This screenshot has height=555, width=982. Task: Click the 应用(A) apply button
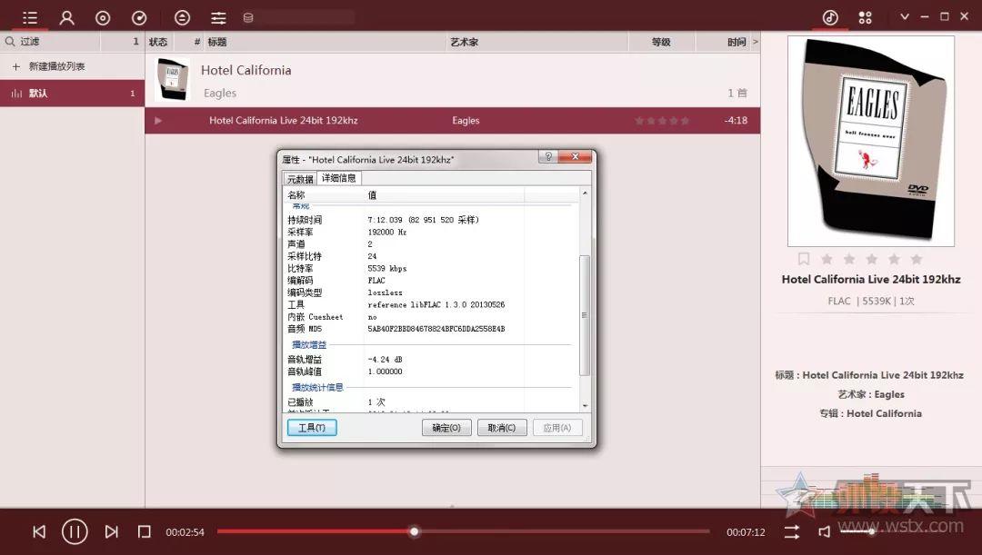pyautogui.click(x=557, y=427)
